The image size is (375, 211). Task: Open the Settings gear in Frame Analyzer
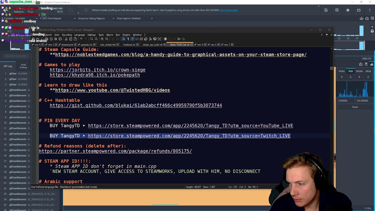click(x=348, y=10)
